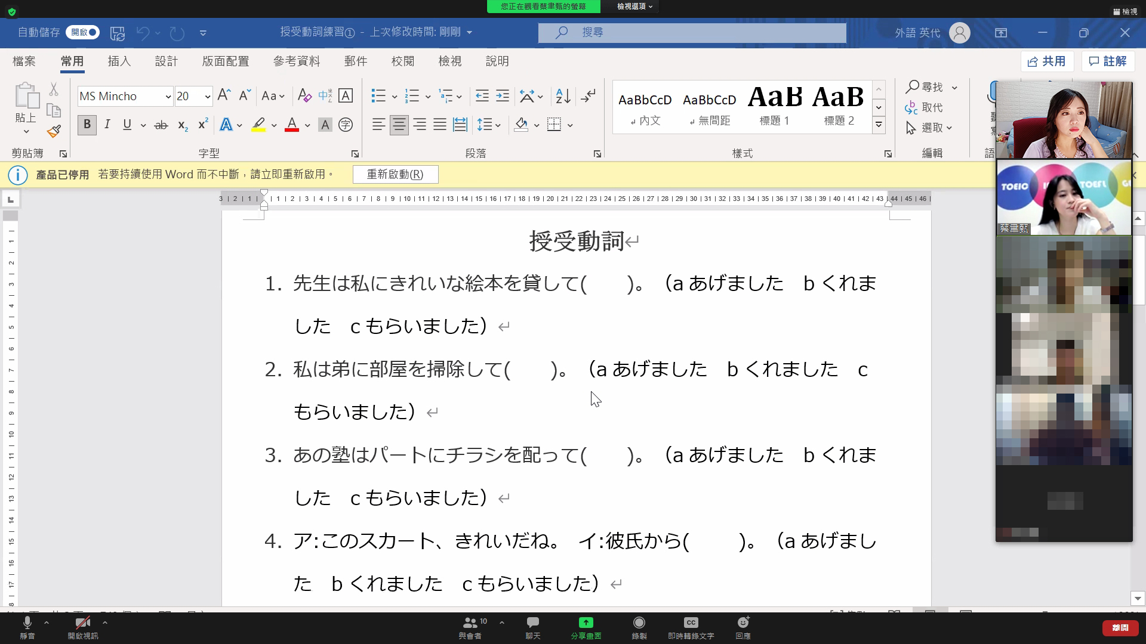Open borders dropdown arrow
The width and height of the screenshot is (1146, 644).
pyautogui.click(x=571, y=125)
